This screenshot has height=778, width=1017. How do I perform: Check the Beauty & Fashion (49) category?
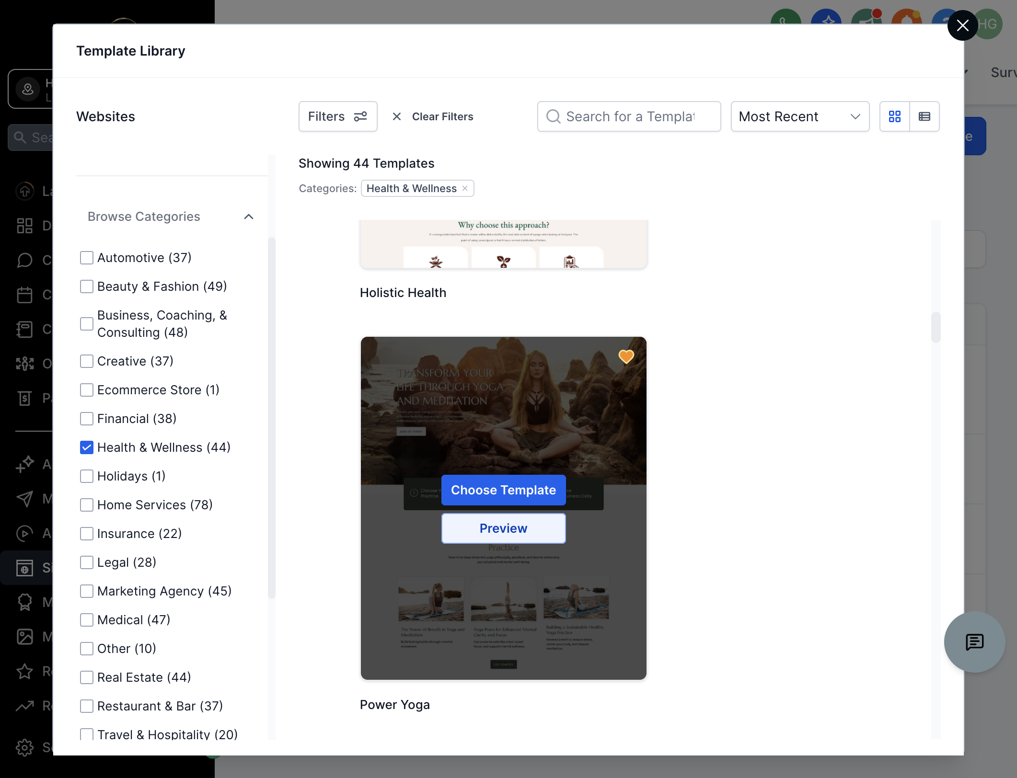tap(87, 286)
